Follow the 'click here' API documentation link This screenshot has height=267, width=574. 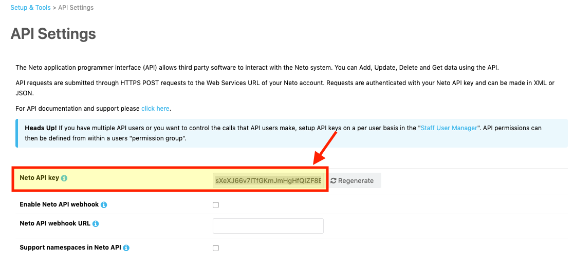point(155,109)
